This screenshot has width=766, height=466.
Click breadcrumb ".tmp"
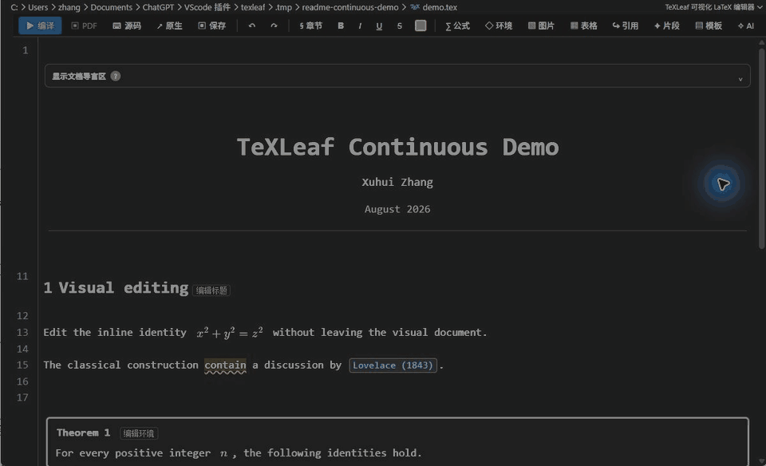point(283,7)
